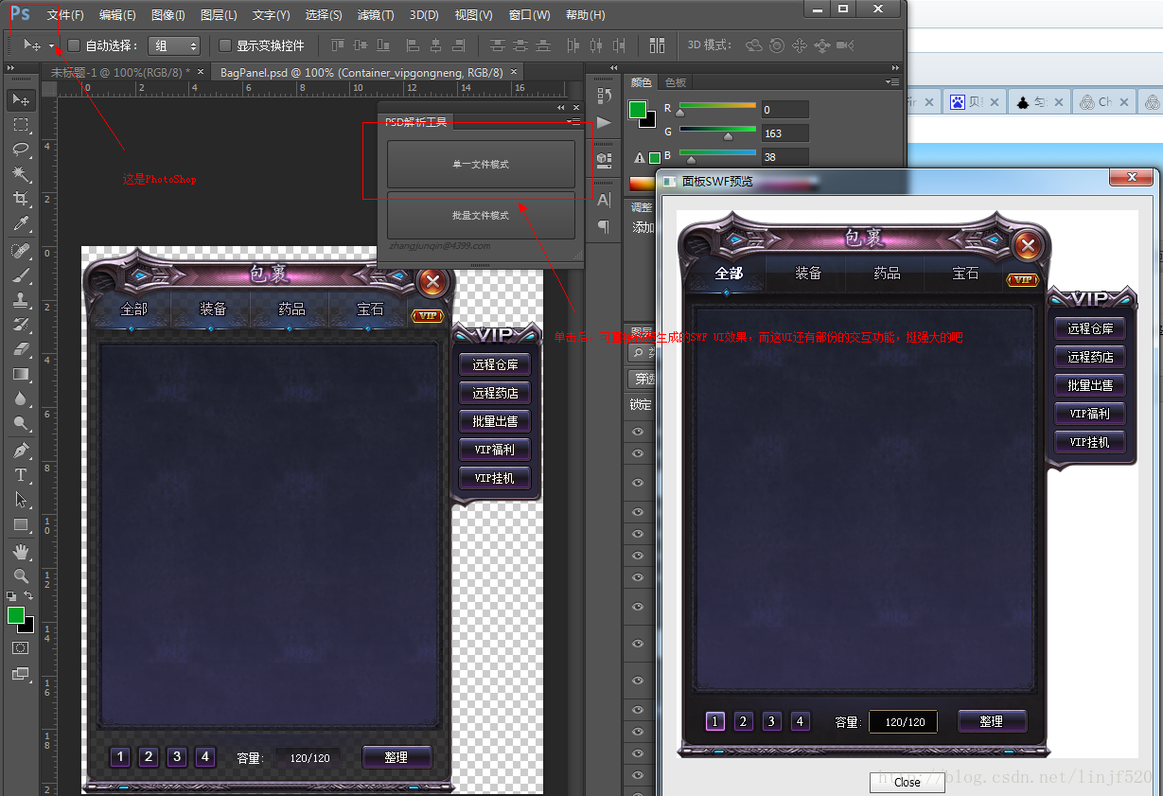1163x796 pixels.
Task: Click the 单一文件模式 button
Action: point(481,165)
